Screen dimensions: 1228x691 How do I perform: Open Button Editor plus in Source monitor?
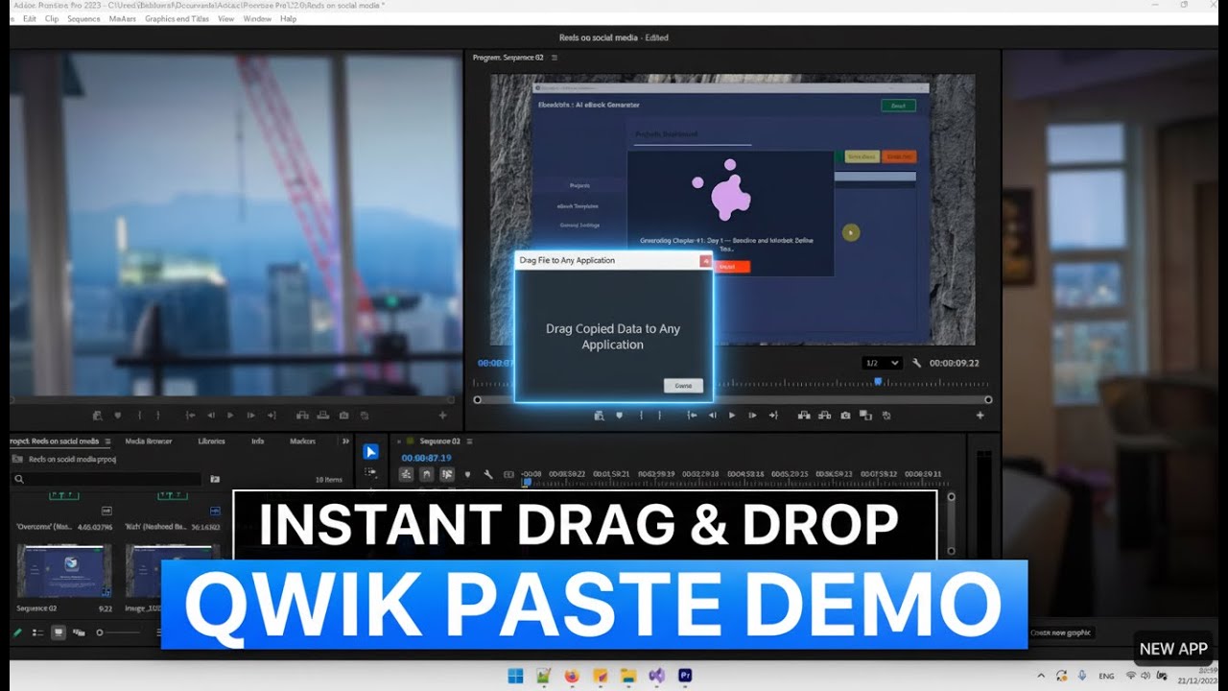pos(442,416)
